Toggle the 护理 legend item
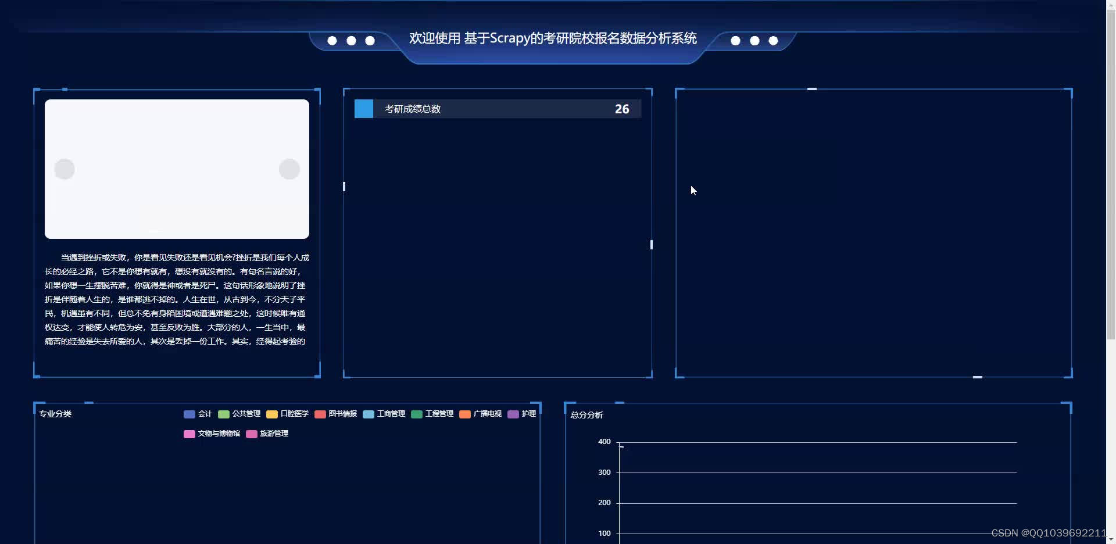 [x=521, y=414]
